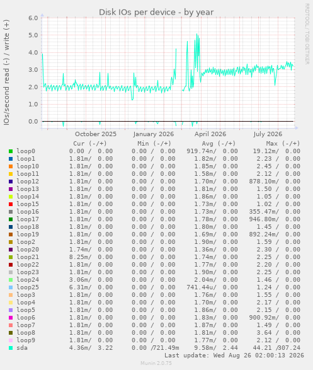
Task: Click the loop13 purple color swatch
Action: 11,189
